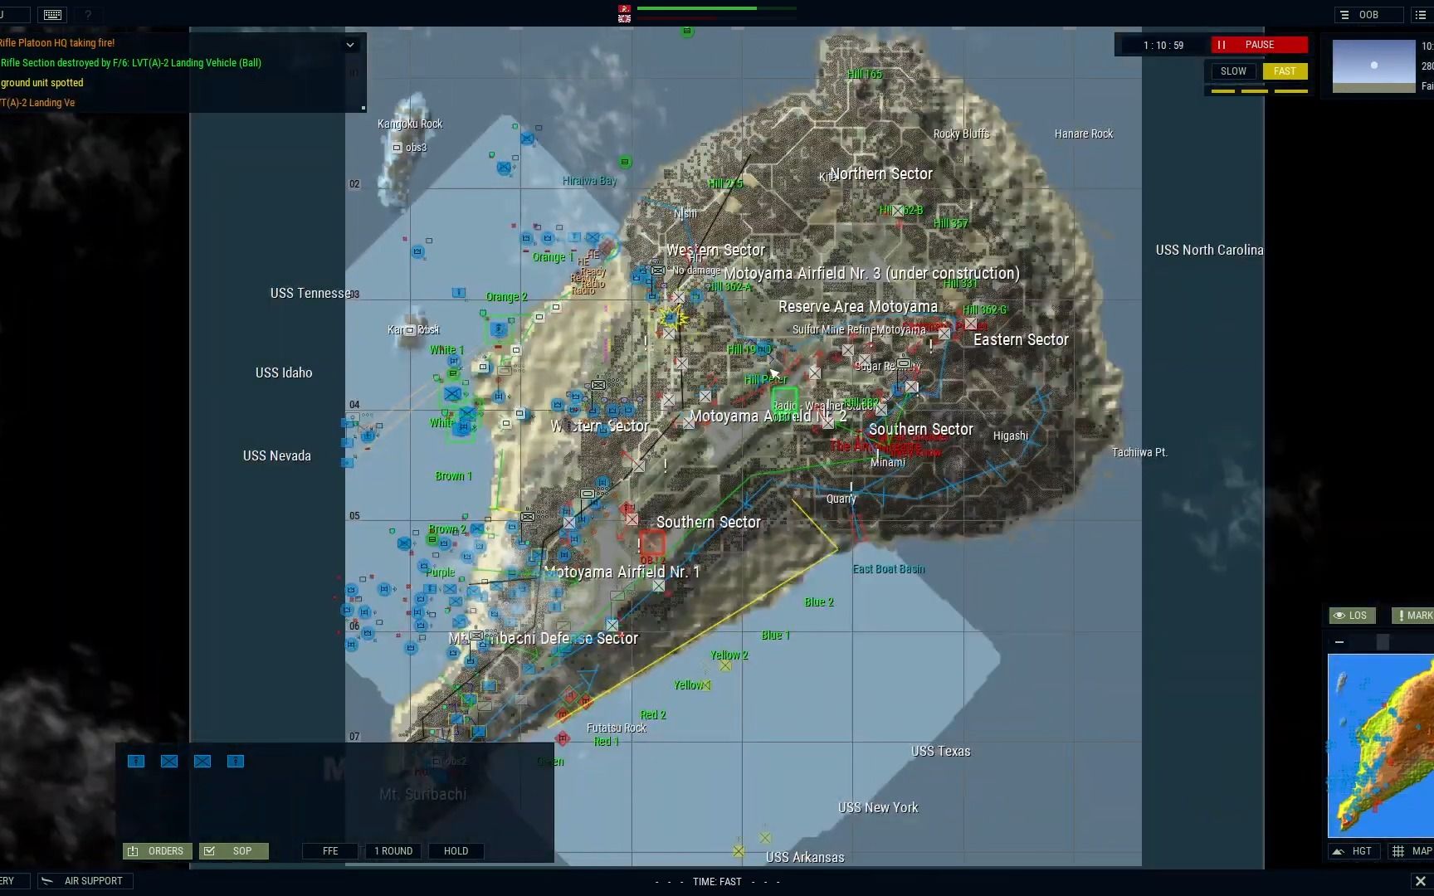Screen dimensions: 1434x896
Task: Open the keyboard shortcuts icon
Action: [52, 15]
